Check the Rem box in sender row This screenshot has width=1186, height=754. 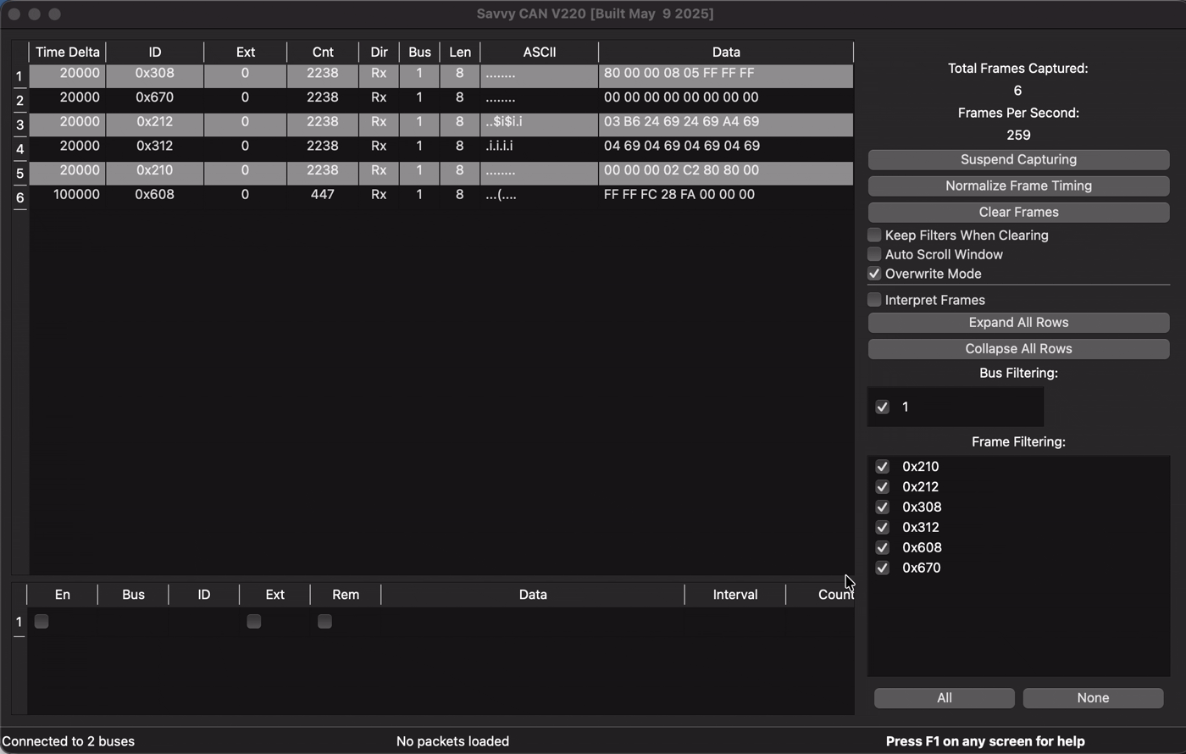pyautogui.click(x=324, y=622)
